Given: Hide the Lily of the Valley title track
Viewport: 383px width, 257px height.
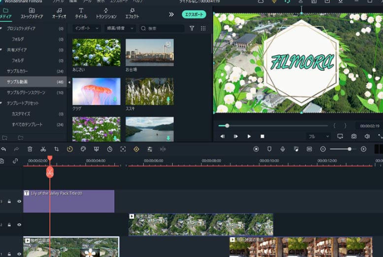Looking at the screenshot, I should (x=19, y=202).
